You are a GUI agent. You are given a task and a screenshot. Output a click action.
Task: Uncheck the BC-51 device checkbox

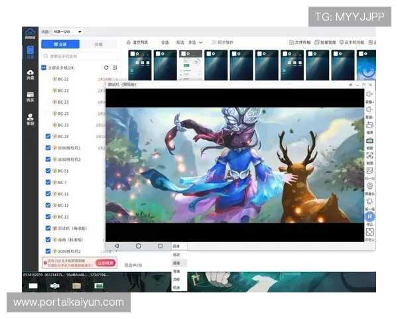point(48,171)
